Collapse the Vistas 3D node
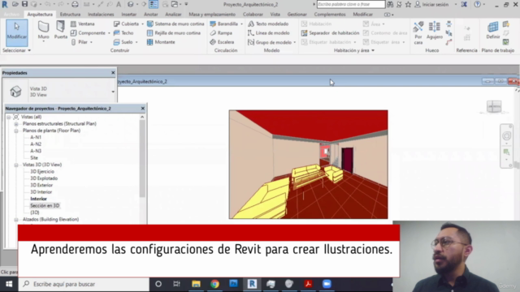The width and height of the screenshot is (520, 292). click(x=16, y=165)
